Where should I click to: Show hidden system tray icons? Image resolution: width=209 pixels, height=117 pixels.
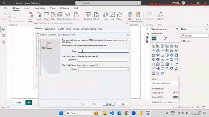click(x=162, y=113)
